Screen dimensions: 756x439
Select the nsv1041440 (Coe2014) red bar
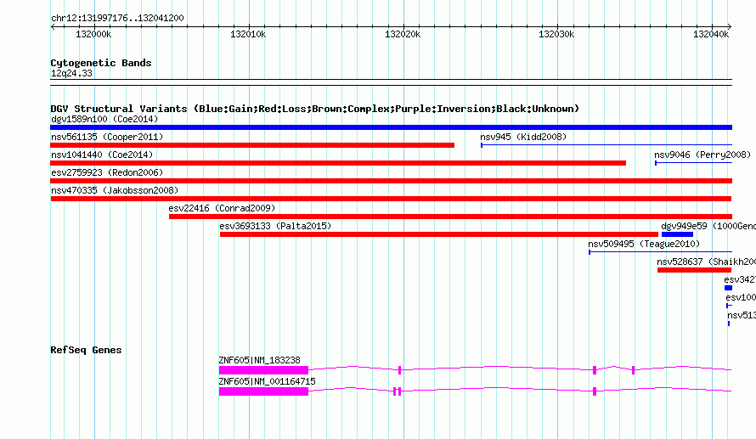[338, 163]
